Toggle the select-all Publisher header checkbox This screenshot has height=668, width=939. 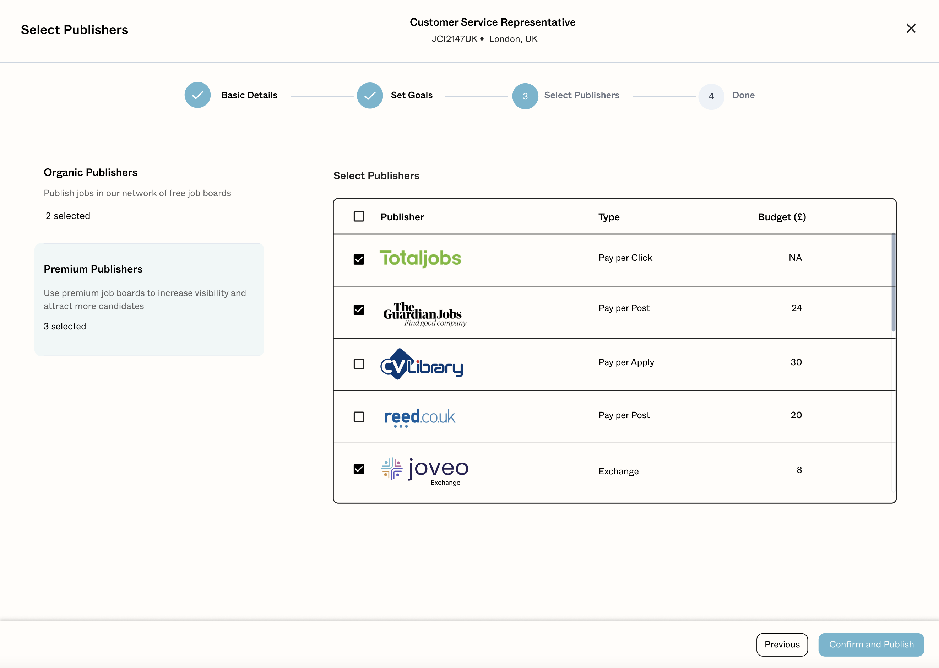coord(358,216)
